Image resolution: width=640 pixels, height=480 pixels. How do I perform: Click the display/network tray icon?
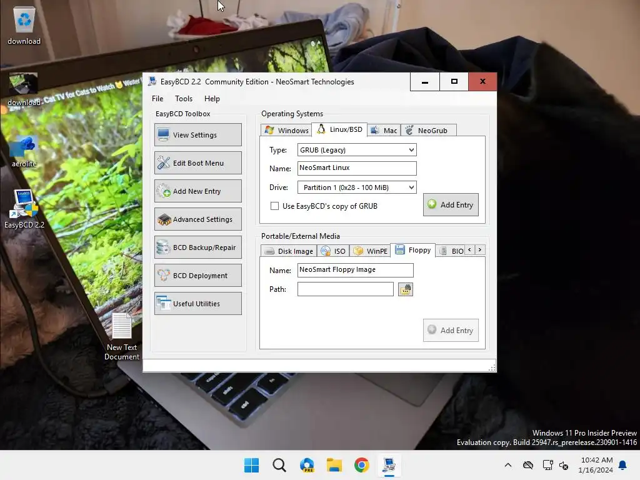pos(547,465)
